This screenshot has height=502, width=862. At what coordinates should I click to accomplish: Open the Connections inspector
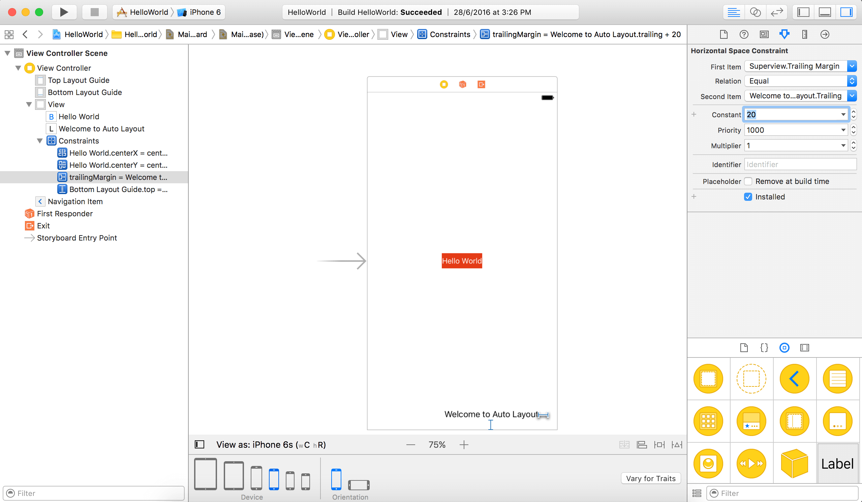825,34
